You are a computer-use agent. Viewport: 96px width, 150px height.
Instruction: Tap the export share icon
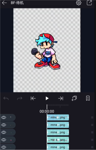(x=89, y=3)
